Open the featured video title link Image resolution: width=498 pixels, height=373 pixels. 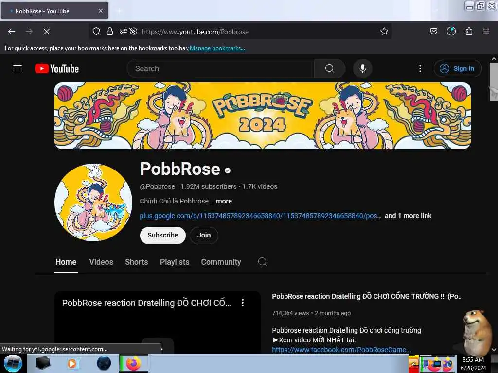[368, 296]
